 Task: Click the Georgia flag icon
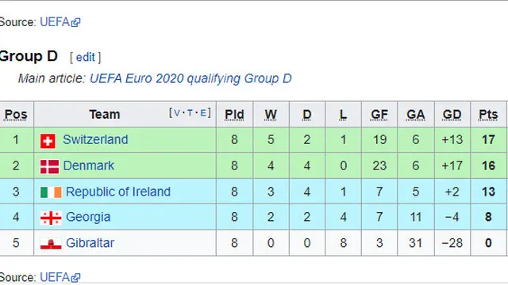[x=51, y=218]
